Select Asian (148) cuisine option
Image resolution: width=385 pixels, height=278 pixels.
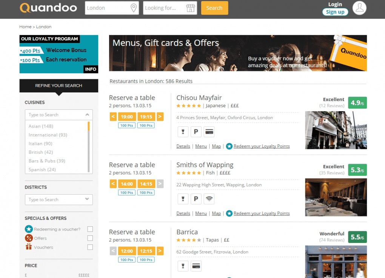pos(41,126)
